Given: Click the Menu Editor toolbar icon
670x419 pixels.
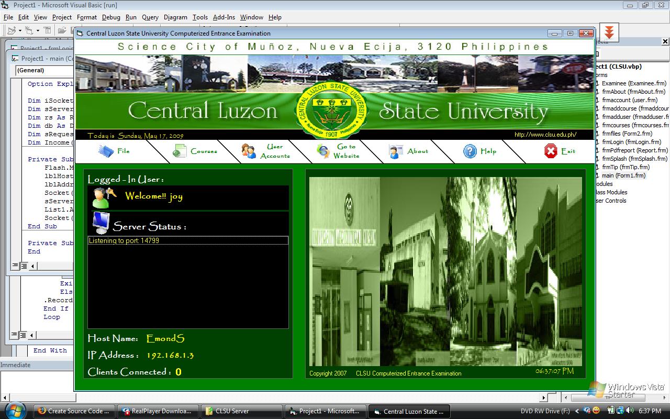Looking at the screenshot, I should 48,30.
